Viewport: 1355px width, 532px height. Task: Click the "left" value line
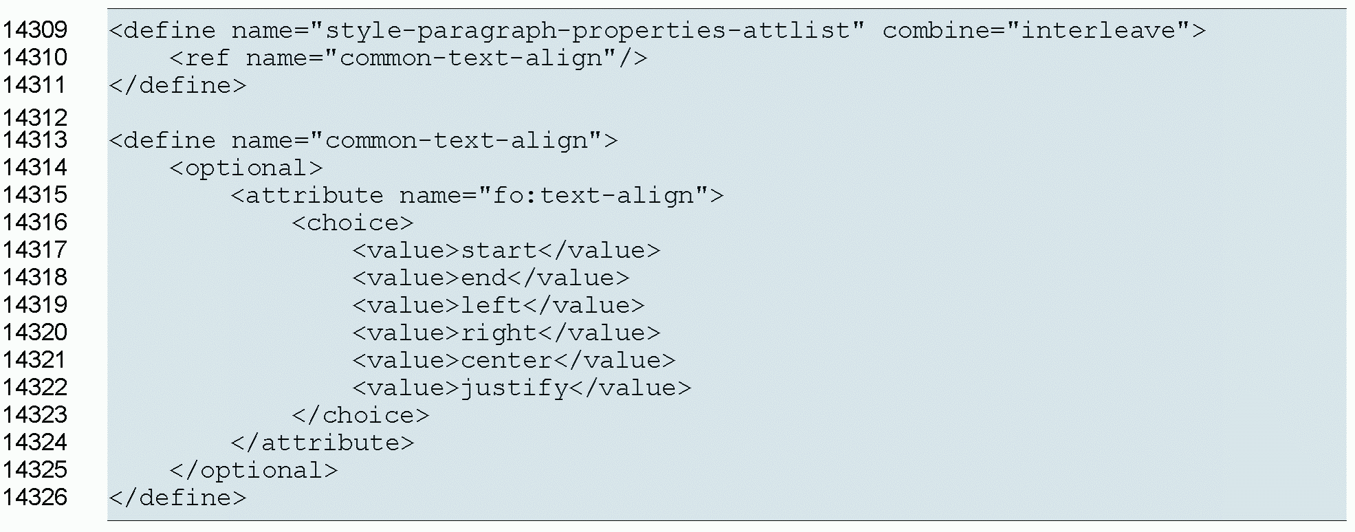pyautogui.click(x=498, y=306)
